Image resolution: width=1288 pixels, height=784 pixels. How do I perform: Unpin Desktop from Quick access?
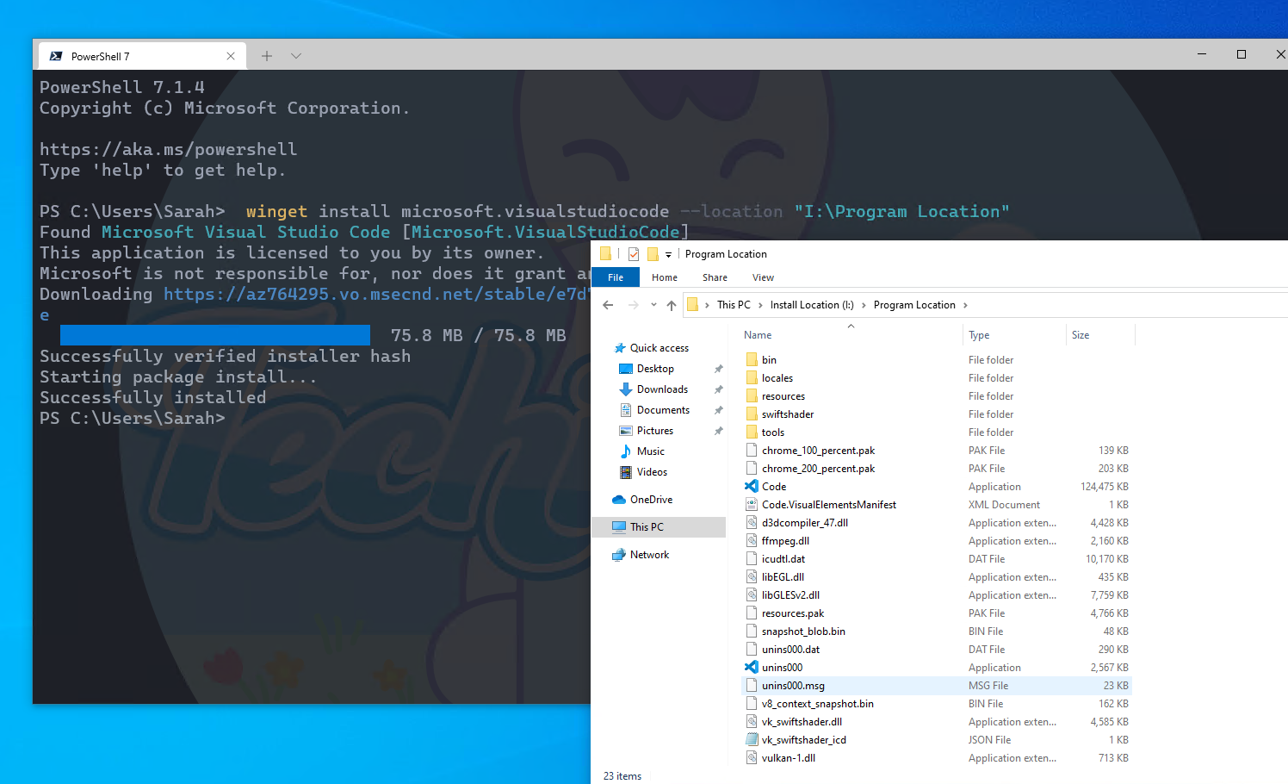718,368
